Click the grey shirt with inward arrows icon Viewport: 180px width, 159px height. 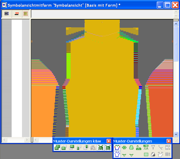[160, 154]
